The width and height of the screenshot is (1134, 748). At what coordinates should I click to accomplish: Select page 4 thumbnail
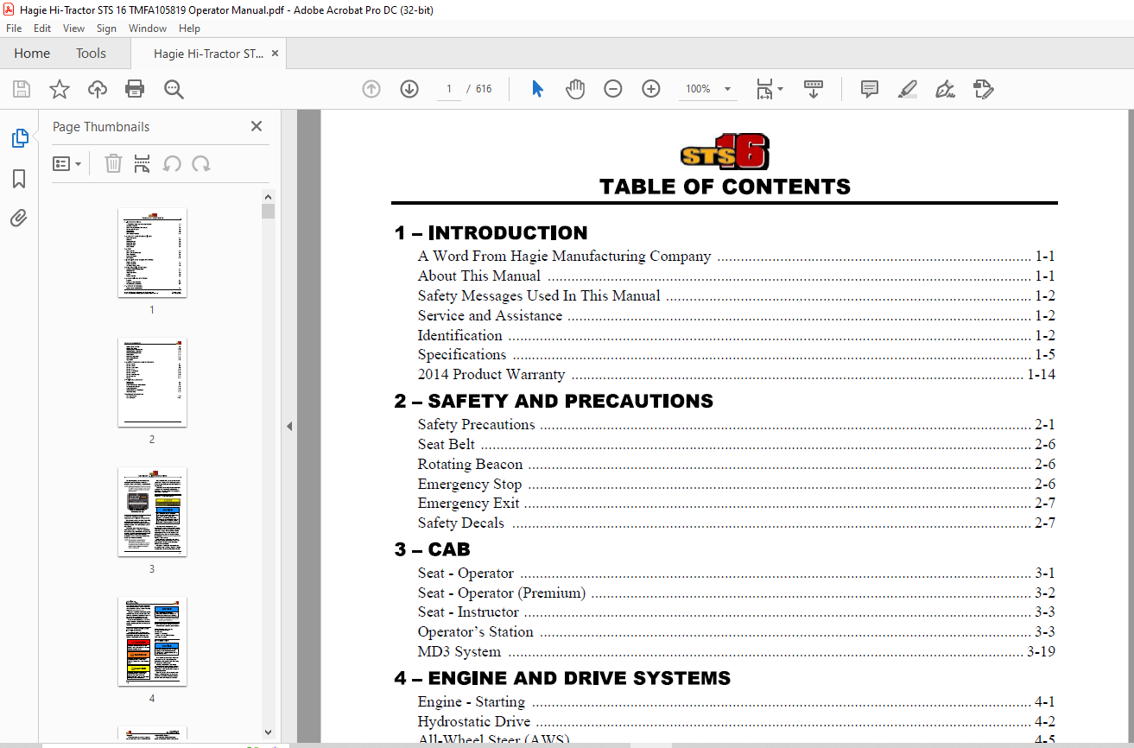152,642
